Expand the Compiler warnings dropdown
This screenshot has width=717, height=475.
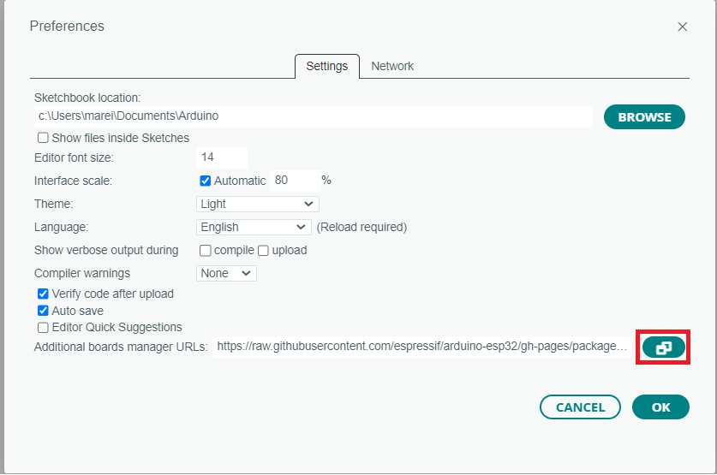226,274
